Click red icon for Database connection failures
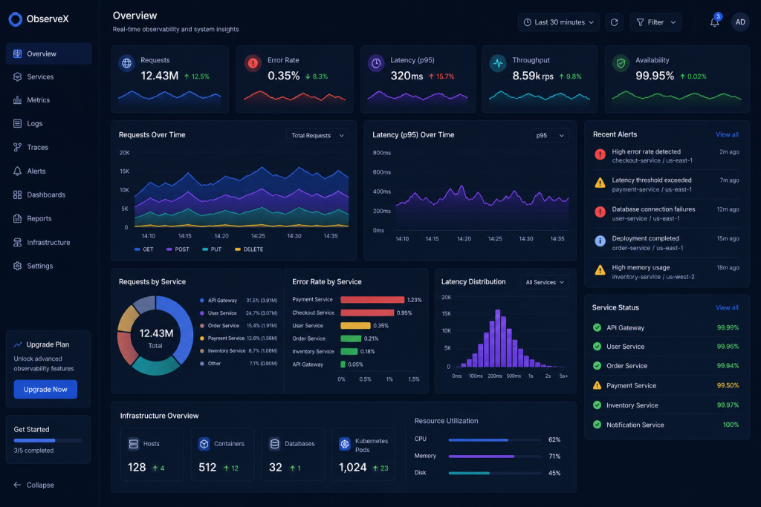 pyautogui.click(x=600, y=212)
